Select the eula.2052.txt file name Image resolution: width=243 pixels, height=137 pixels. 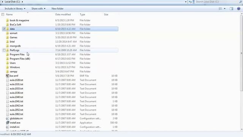coord(16,110)
